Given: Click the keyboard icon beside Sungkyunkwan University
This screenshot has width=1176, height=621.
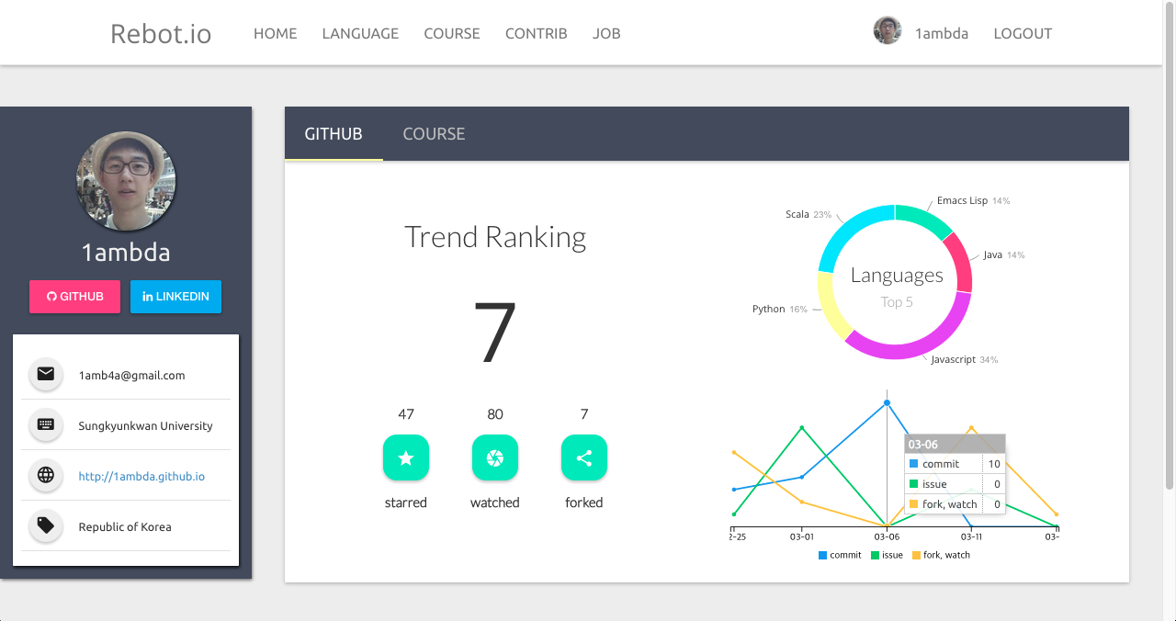Looking at the screenshot, I should pyautogui.click(x=46, y=424).
